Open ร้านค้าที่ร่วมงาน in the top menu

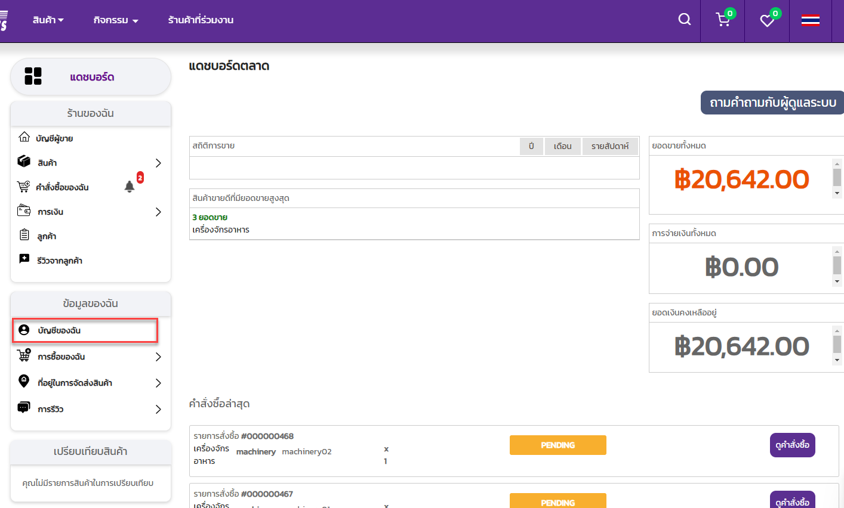click(201, 20)
